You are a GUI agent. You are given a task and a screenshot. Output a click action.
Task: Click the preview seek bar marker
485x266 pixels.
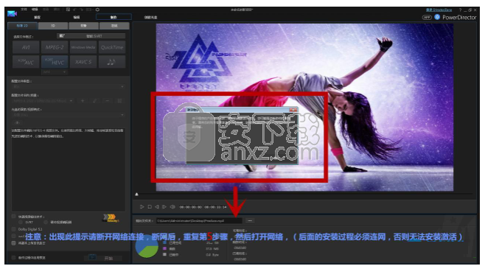(136, 195)
